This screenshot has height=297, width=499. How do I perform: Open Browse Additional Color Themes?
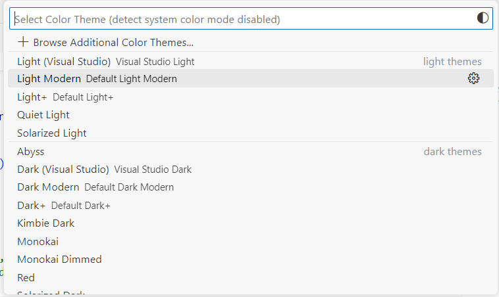point(251,42)
